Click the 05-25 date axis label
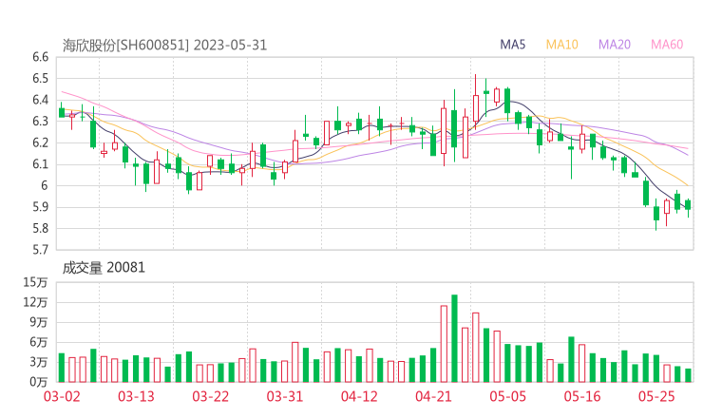The width and height of the screenshot is (703, 418). point(656,396)
